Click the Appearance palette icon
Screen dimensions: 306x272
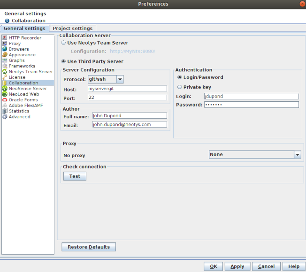tap(5, 55)
